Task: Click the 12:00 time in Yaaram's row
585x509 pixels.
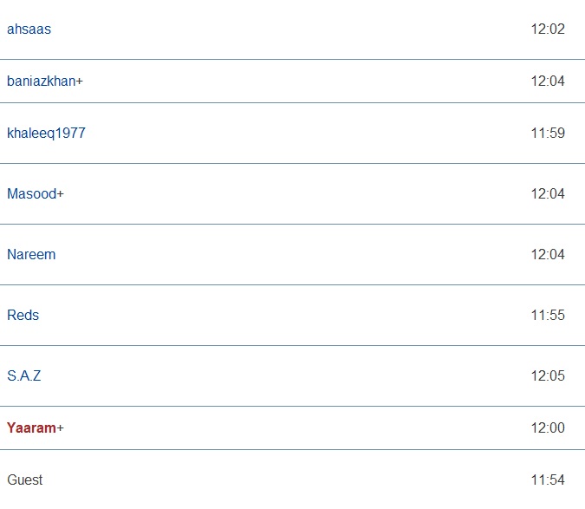Action: 548,428
